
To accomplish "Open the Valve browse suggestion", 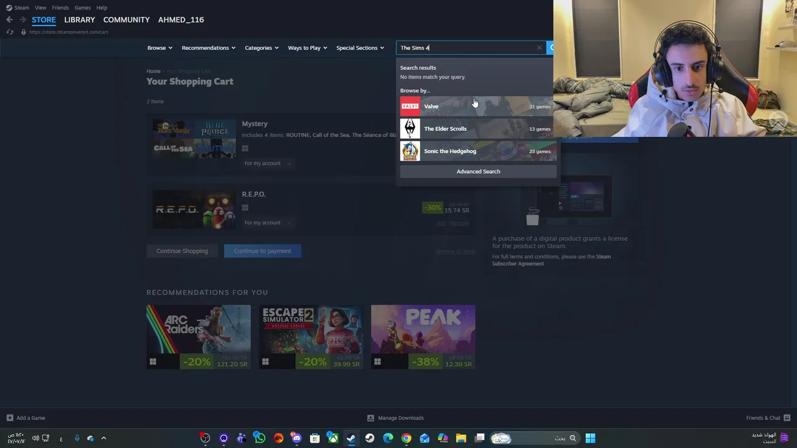I will click(478, 106).
